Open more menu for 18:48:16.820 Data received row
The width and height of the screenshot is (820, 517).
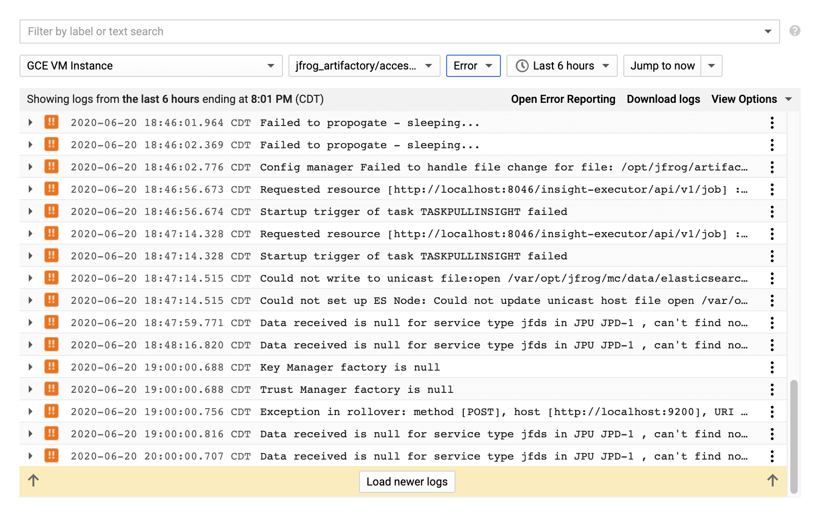772,345
